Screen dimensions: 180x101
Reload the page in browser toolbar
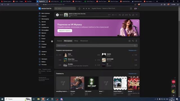click(8, 4)
